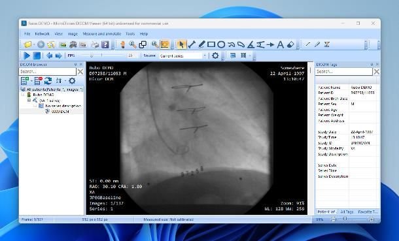Refresh the DICOM browser list
The height and width of the screenshot is (241, 399).
coord(48,81)
